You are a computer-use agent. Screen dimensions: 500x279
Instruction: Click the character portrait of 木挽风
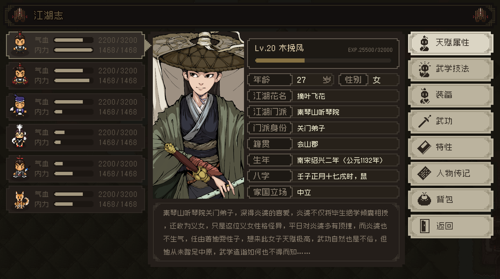[198, 115]
